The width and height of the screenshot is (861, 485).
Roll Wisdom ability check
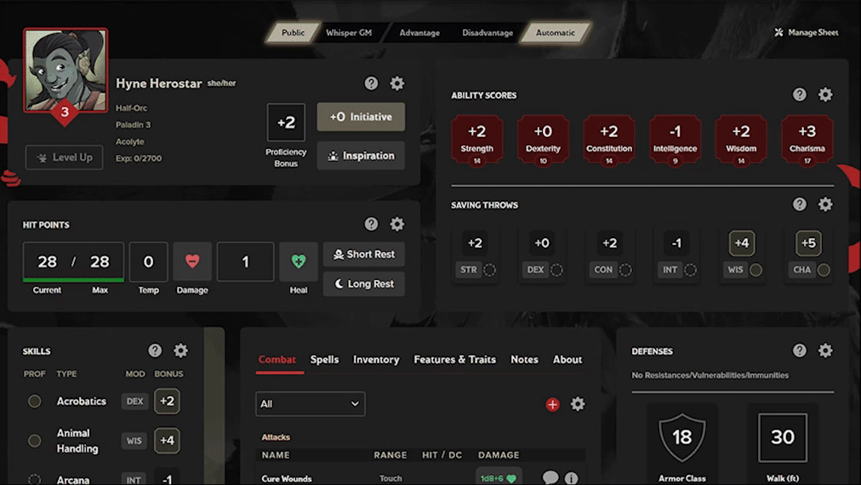tap(741, 140)
